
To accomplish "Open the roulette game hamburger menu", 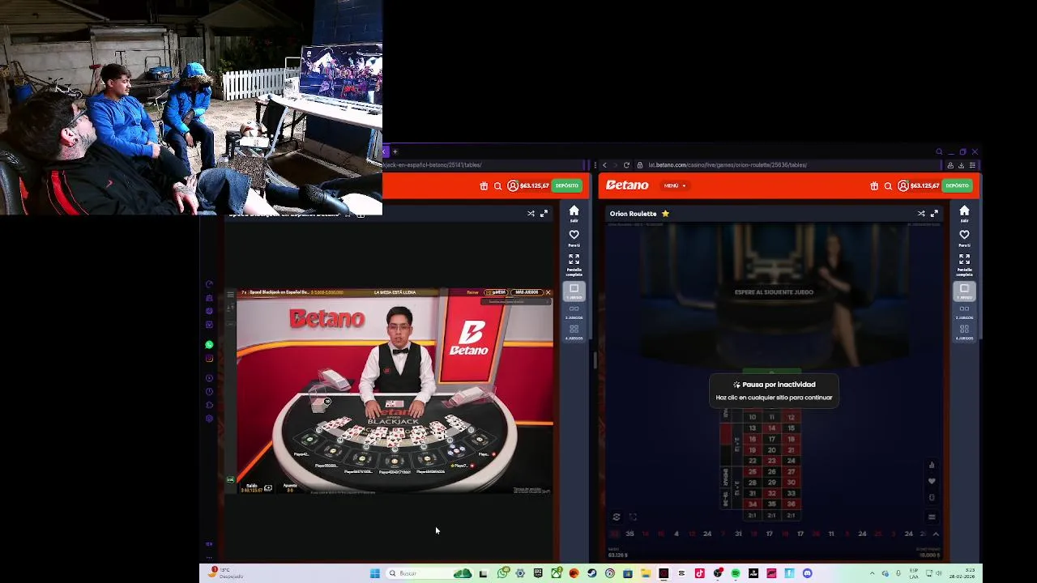I will tap(932, 517).
